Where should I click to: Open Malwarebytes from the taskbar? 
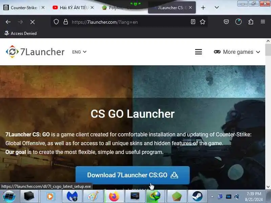pyautogui.click(x=72, y=197)
